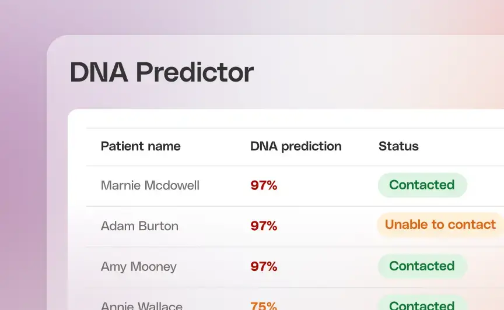
Task: Click the 97% prediction for Marnie Mcdowell
Action: (264, 185)
